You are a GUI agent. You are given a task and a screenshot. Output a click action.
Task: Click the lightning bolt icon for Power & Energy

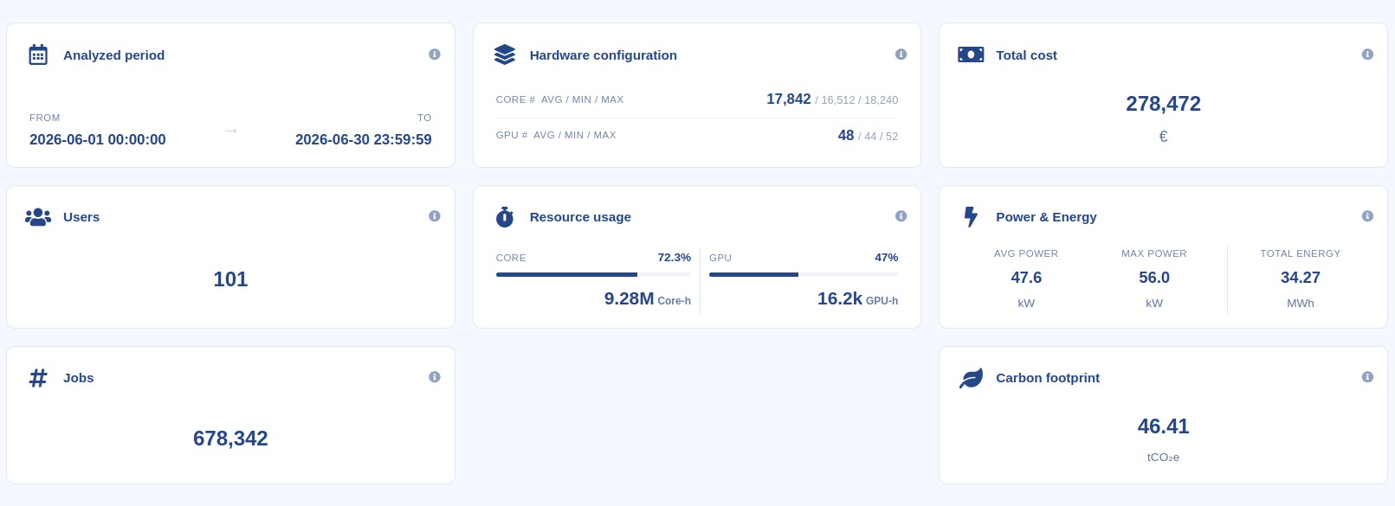[971, 217]
